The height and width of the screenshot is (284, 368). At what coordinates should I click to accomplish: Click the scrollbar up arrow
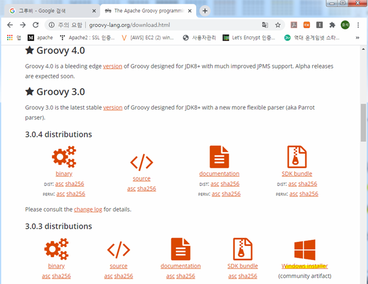click(363, 49)
